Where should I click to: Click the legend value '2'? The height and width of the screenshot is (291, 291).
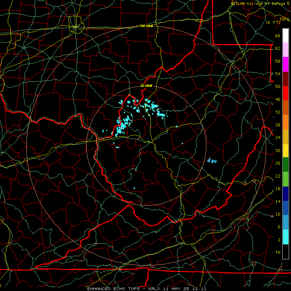pyautogui.click(x=279, y=240)
